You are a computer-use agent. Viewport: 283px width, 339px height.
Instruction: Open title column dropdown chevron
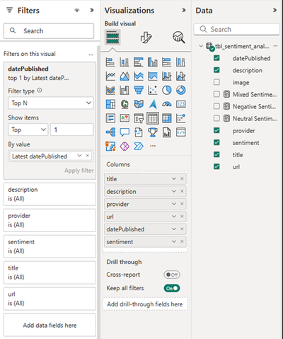pos(174,179)
